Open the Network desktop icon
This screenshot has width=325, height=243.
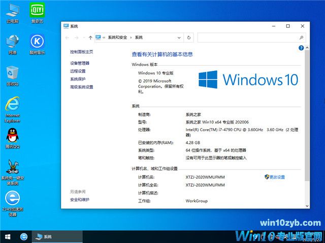click(x=12, y=44)
